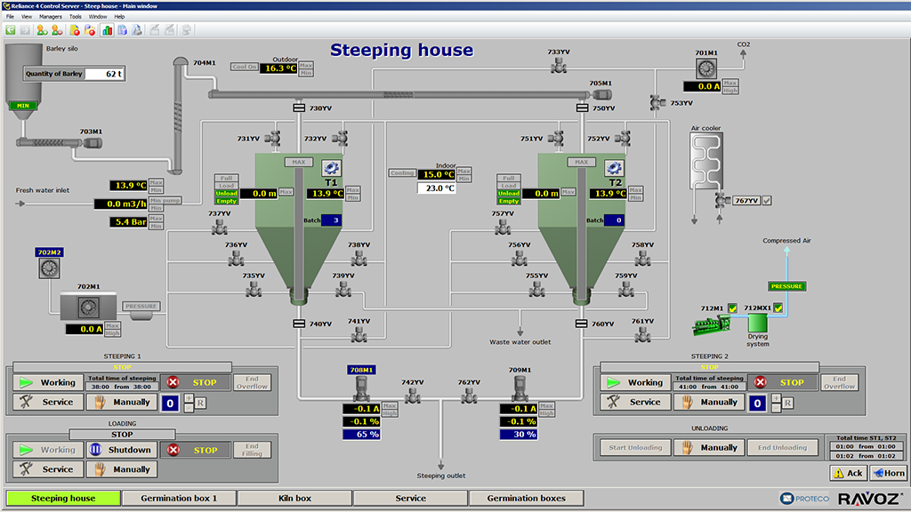This screenshot has height=512, width=911.
Task: Switch to the Germination boxes tab
Action: pyautogui.click(x=526, y=498)
